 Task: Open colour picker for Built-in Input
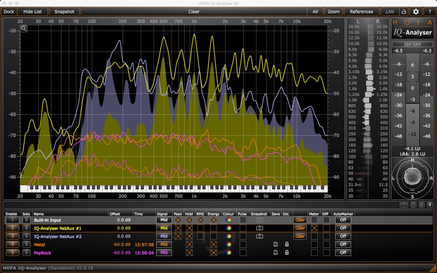coord(228,220)
